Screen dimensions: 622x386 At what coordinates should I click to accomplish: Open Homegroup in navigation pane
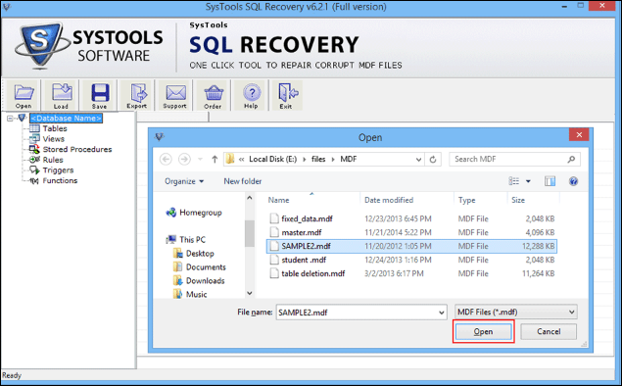point(194,213)
